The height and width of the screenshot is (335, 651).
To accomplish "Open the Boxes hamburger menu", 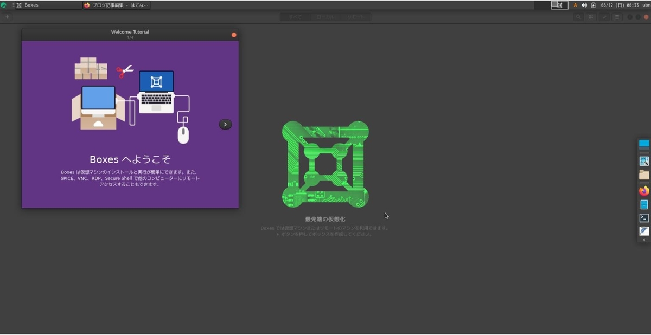I will [617, 17].
